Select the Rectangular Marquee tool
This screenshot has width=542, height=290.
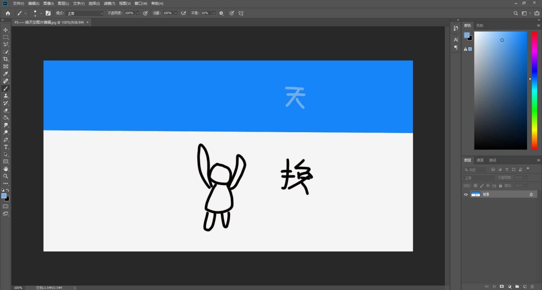click(x=6, y=37)
